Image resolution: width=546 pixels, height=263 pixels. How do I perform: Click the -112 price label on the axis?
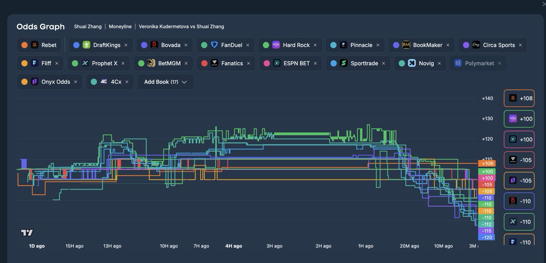pyautogui.click(x=487, y=224)
